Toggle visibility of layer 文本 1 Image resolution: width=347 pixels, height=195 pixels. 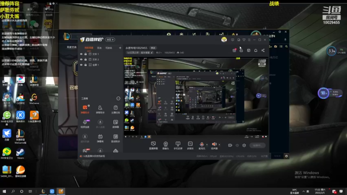point(81,54)
